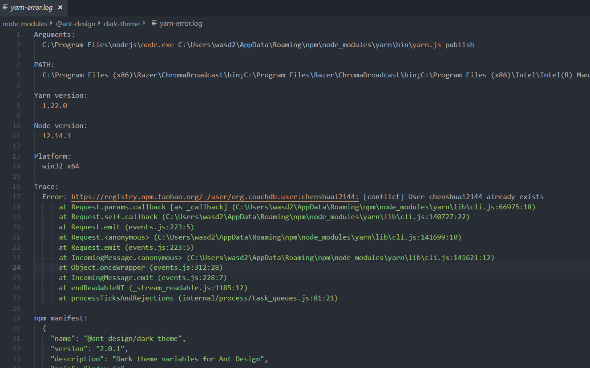Close the yarn-error.log tab
This screenshot has width=590, height=368.
point(61,8)
